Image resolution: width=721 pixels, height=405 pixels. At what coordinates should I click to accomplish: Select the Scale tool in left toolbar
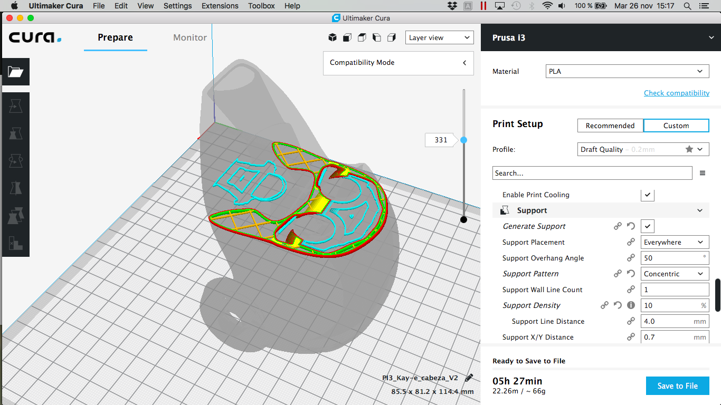pos(15,133)
